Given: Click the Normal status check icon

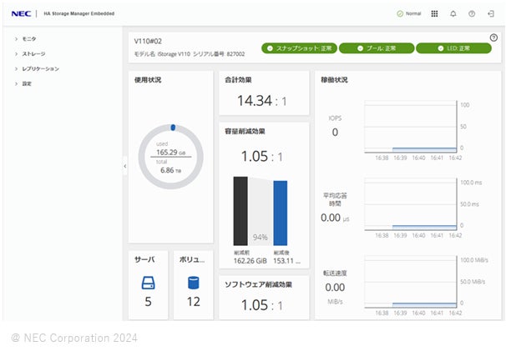Looking at the screenshot, I should pos(400,13).
